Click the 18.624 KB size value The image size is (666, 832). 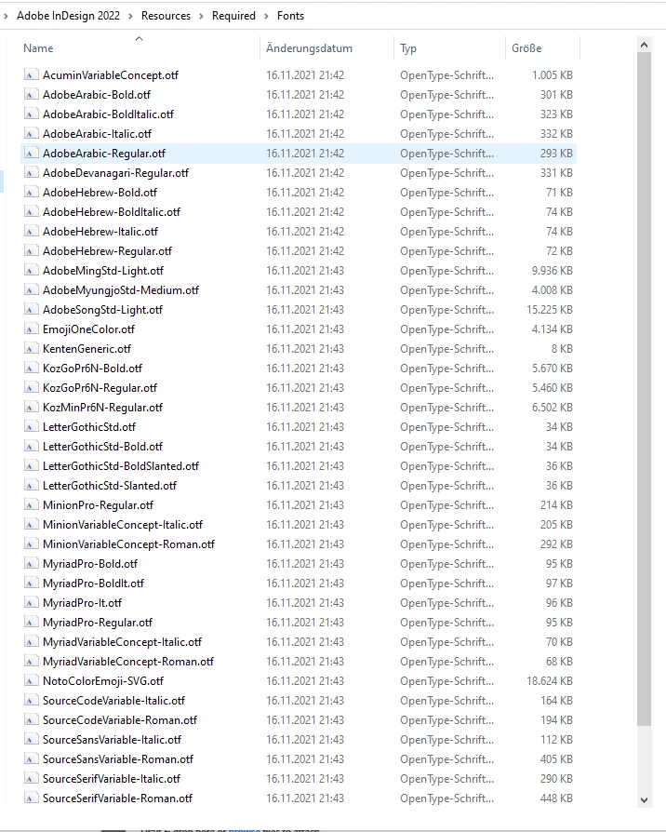[550, 681]
